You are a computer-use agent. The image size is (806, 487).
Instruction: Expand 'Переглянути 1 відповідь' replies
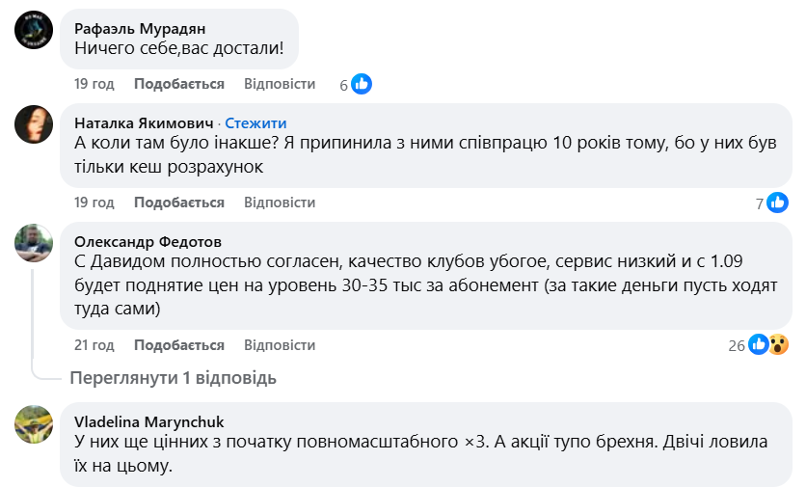point(174,378)
